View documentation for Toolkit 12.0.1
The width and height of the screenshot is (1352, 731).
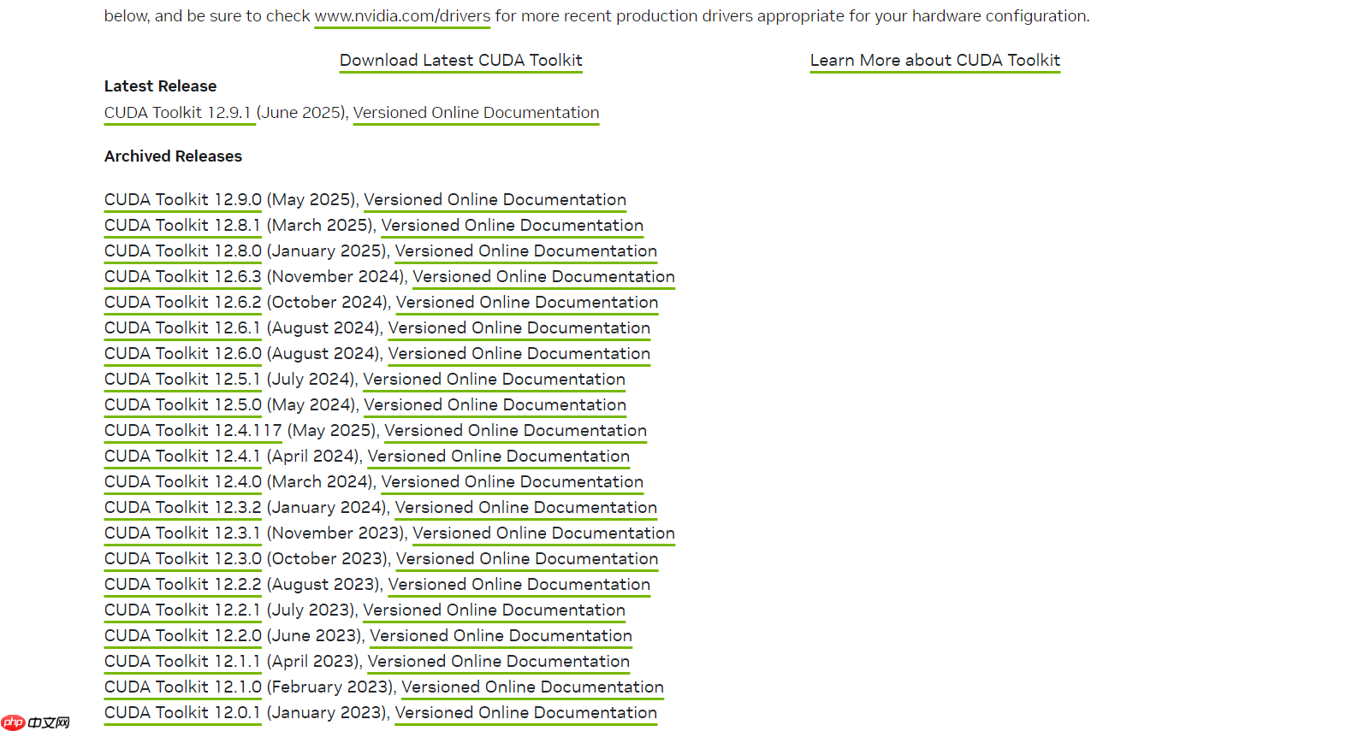coord(526,713)
